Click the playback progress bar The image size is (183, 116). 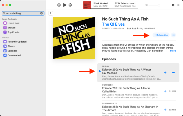tap(114, 8)
